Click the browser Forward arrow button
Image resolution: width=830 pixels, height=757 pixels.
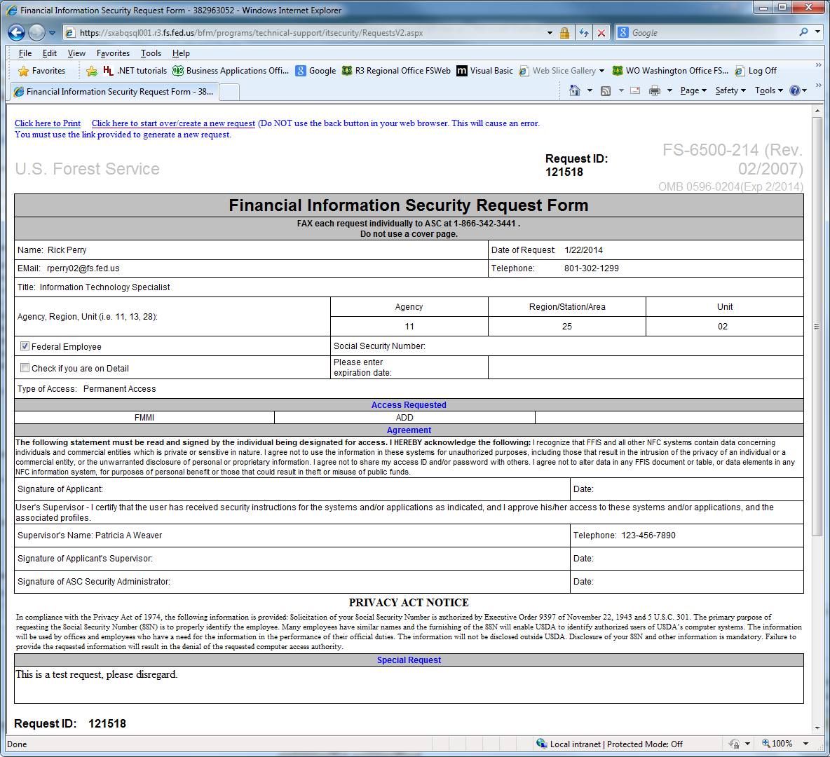(36, 33)
